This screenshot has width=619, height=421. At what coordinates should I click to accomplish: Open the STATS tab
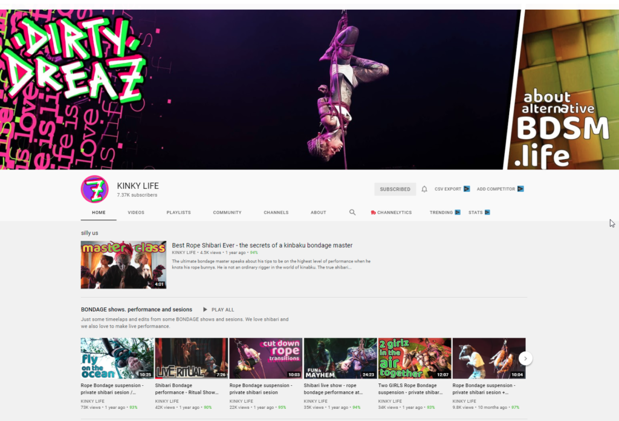tap(479, 212)
